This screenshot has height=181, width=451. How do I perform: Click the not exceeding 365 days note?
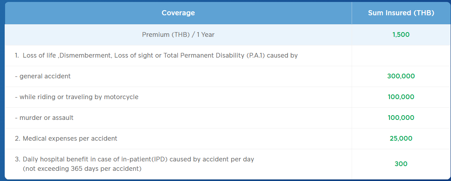pyautogui.click(x=82, y=169)
